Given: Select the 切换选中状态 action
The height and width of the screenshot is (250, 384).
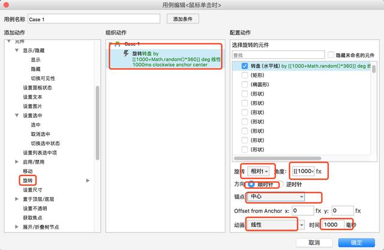Looking at the screenshot, I should point(46,143).
